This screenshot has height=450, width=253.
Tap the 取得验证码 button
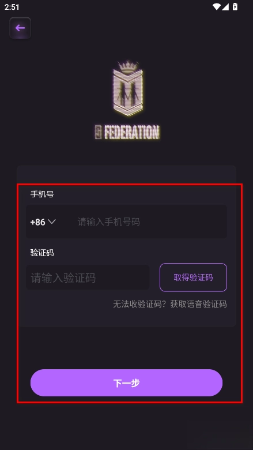(193, 277)
